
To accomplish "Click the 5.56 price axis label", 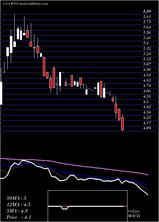I will pyautogui.click(x=147, y=33).
